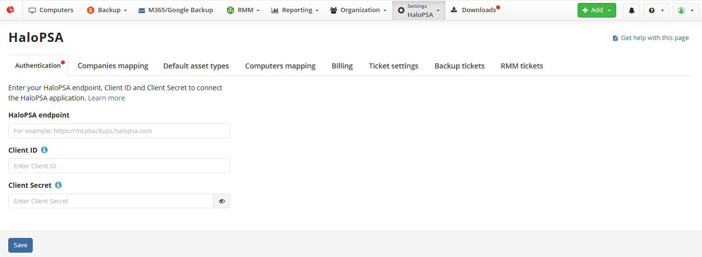Click the MSP360 logo icon
Viewport: 702px width, 257px height.
10,10
